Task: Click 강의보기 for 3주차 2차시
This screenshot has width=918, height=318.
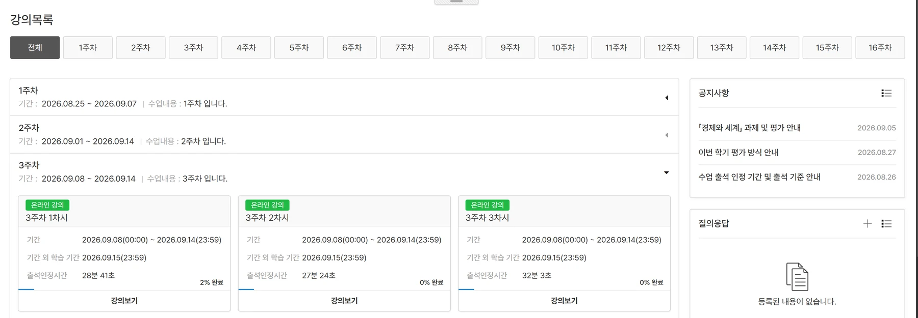Action: (344, 301)
